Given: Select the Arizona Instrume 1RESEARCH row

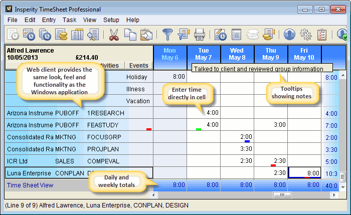Looking at the screenshot, I should [x=79, y=113].
